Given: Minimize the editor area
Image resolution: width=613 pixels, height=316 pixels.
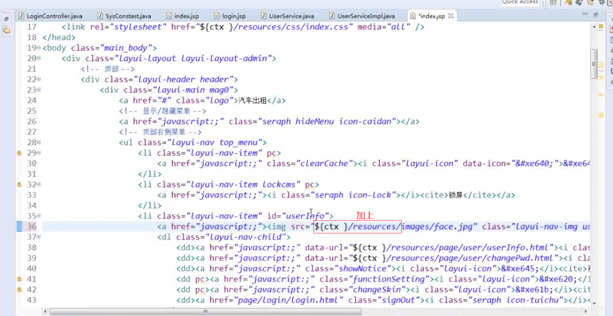Looking at the screenshot, I should coord(585,14).
